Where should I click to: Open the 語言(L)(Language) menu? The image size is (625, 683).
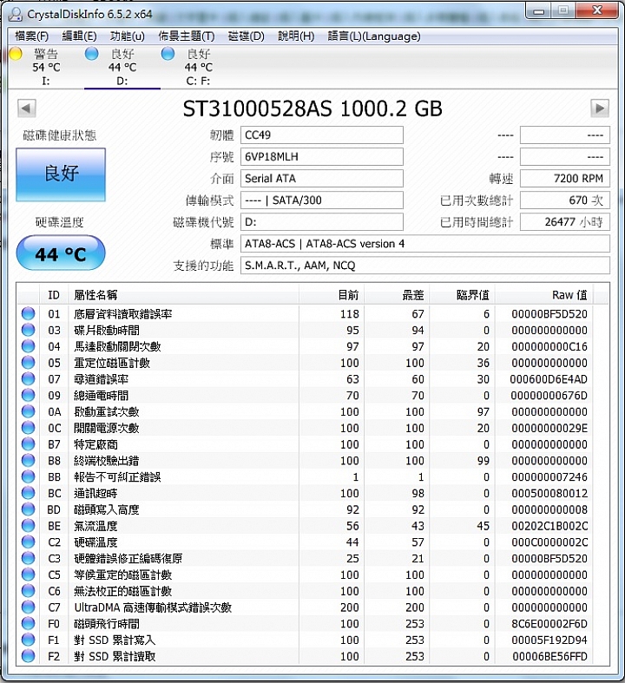(374, 36)
